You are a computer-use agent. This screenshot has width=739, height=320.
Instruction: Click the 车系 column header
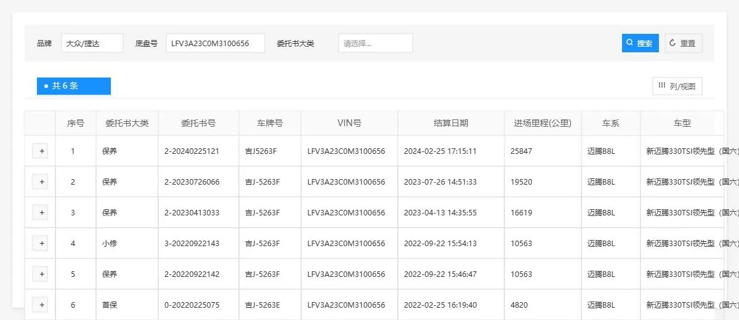tap(611, 123)
